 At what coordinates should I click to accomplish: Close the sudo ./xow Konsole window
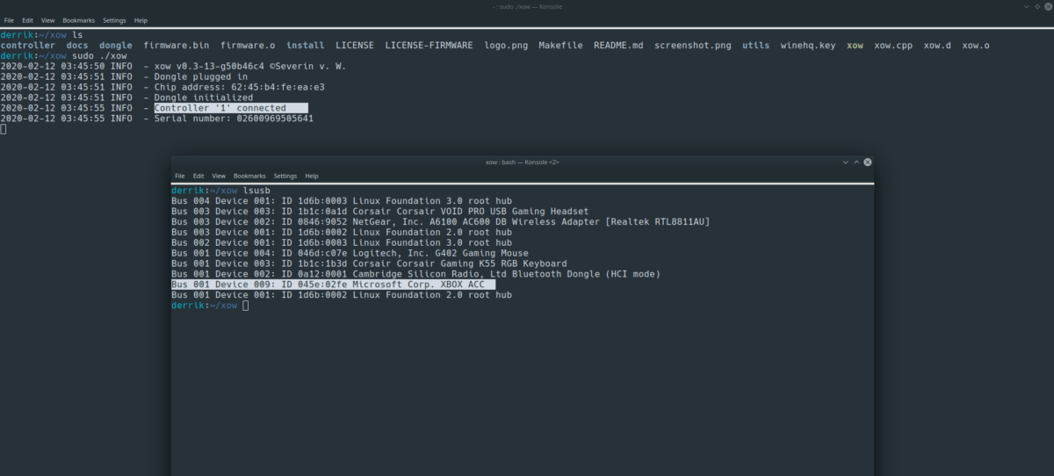coord(1046,7)
